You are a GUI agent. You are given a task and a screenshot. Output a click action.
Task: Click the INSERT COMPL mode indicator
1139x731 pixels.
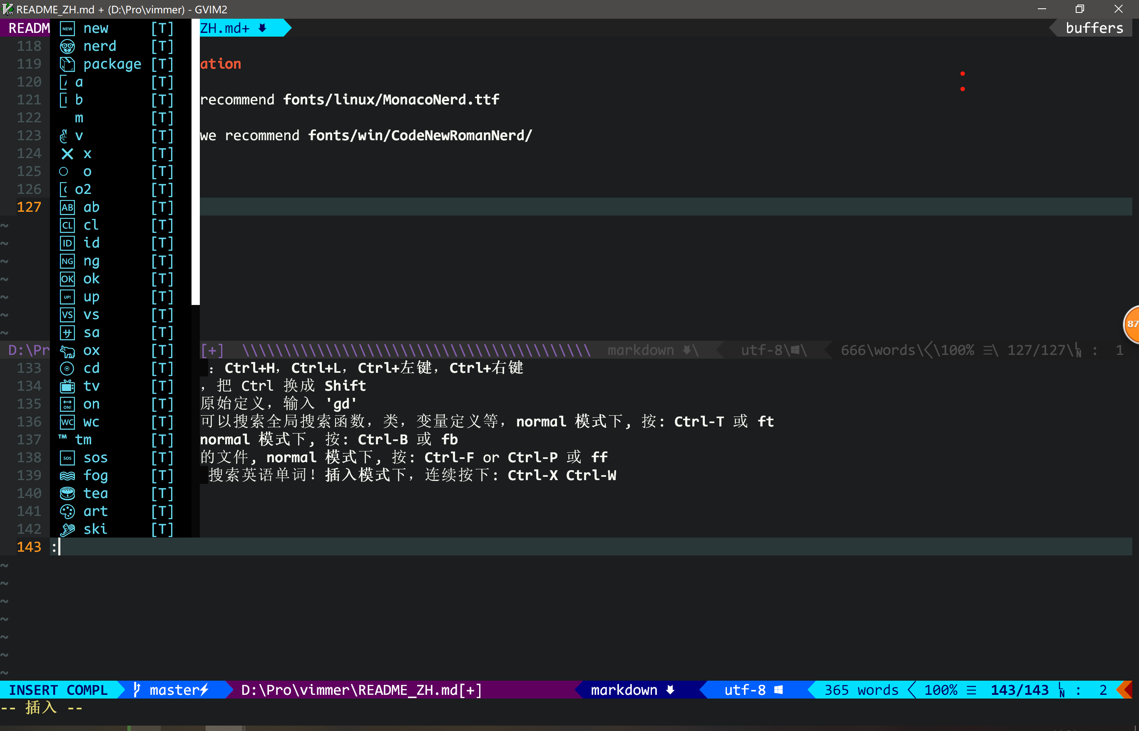coord(58,690)
